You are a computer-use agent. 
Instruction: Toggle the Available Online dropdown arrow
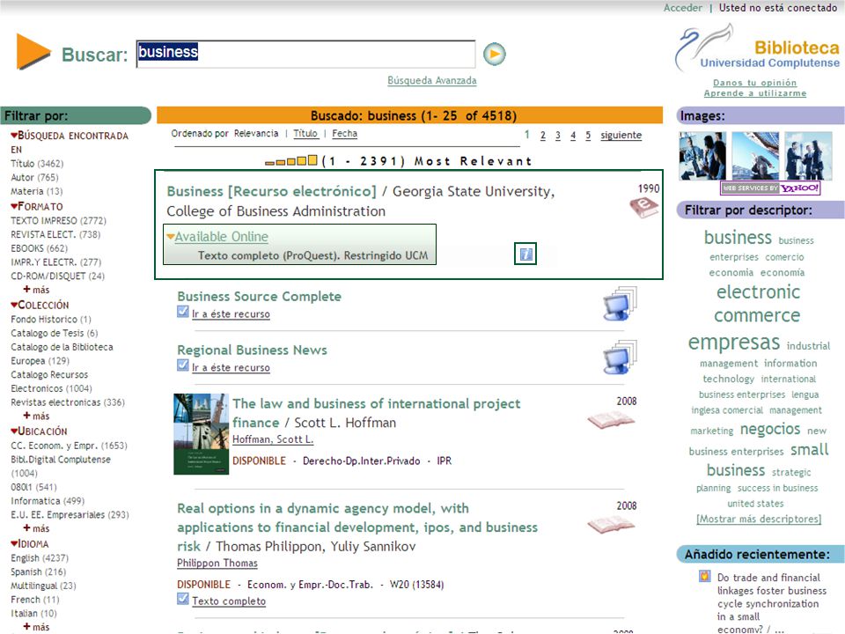pos(170,236)
